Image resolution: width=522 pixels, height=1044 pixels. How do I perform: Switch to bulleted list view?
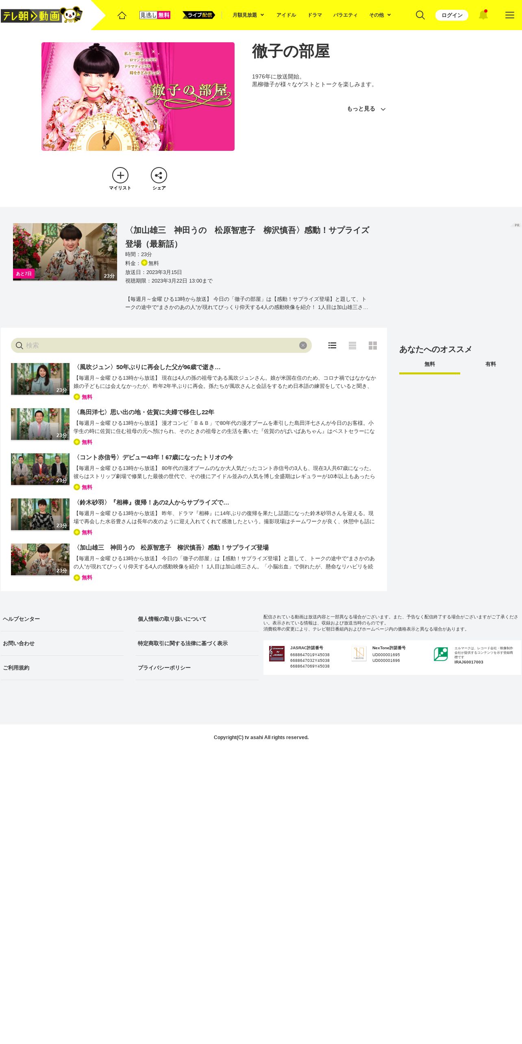tap(332, 345)
